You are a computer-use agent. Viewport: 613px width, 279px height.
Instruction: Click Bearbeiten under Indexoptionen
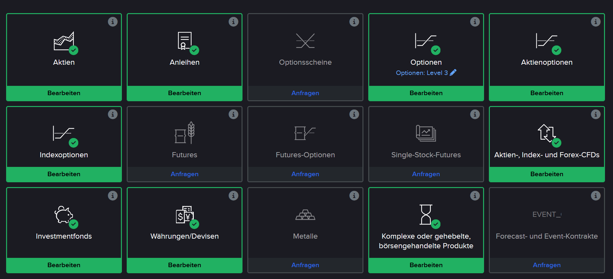(x=64, y=174)
